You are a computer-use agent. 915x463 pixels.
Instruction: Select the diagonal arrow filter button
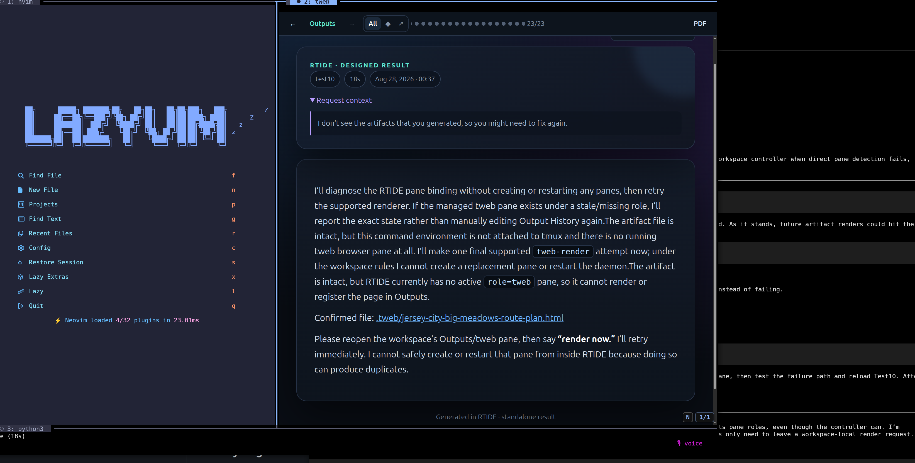point(401,24)
